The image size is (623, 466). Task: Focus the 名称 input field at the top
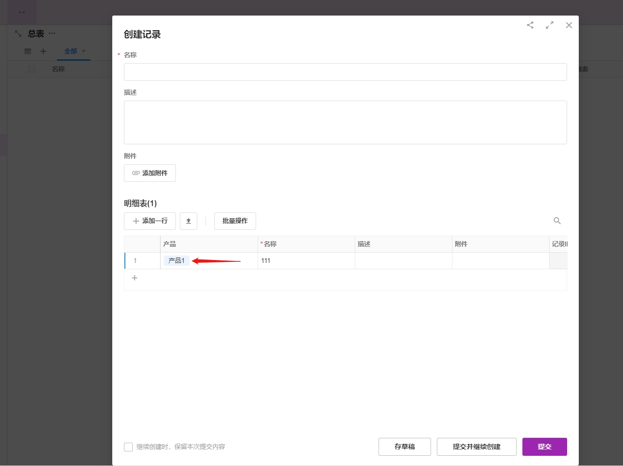point(345,72)
